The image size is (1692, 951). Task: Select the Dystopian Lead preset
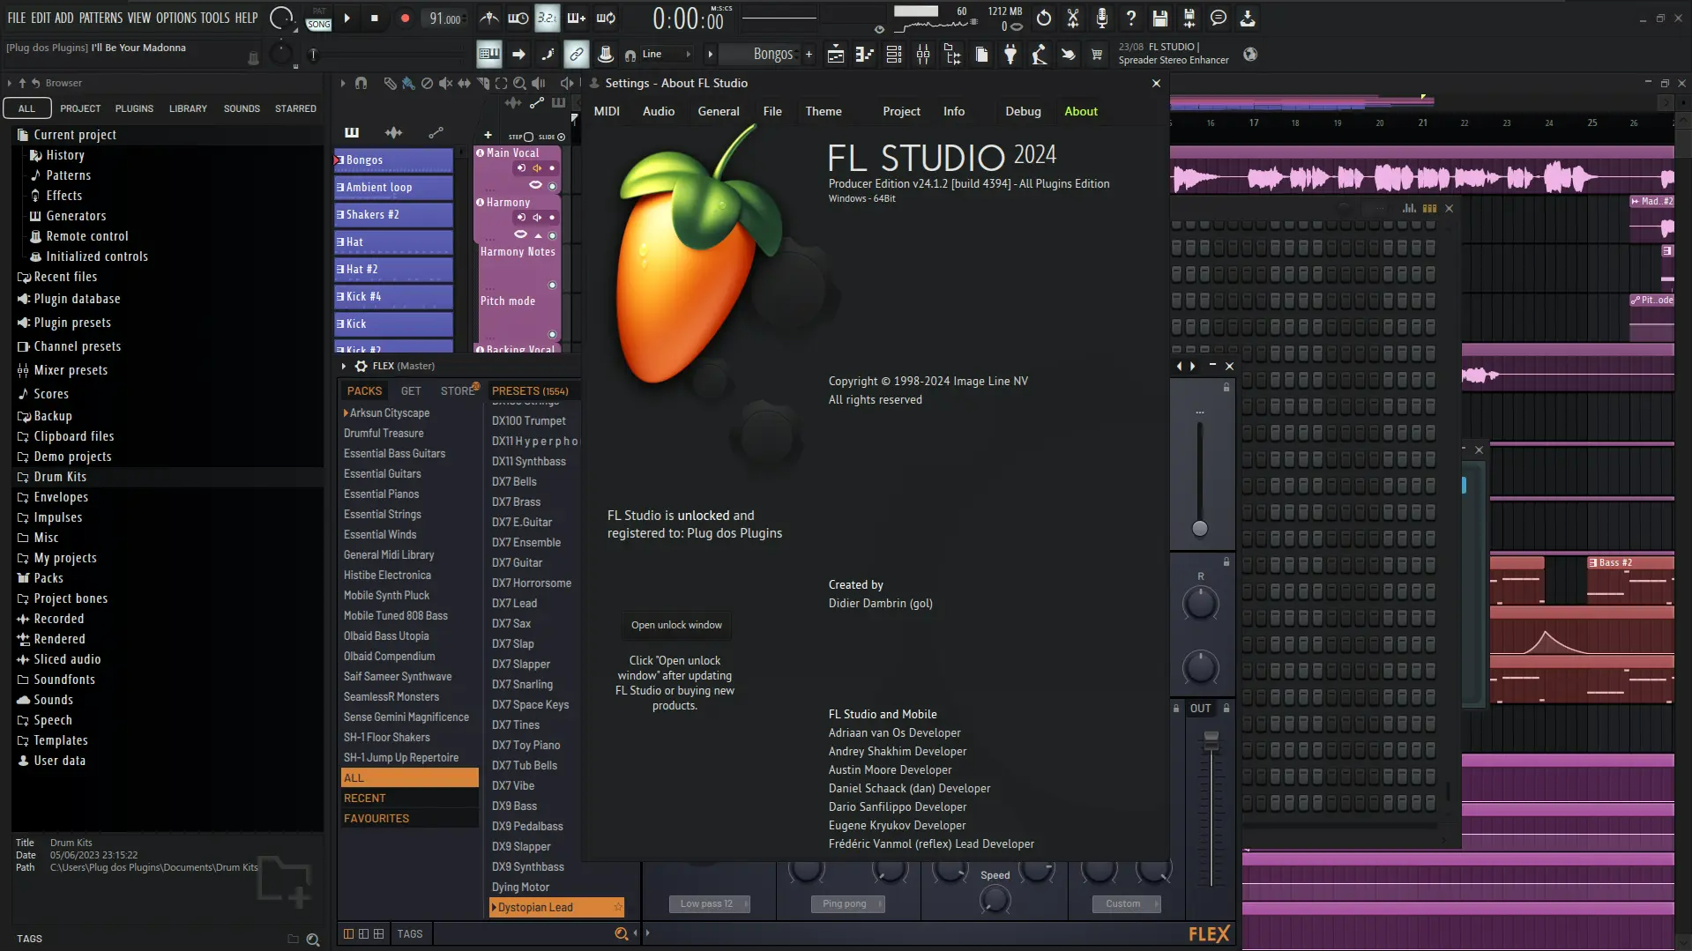pos(535,907)
